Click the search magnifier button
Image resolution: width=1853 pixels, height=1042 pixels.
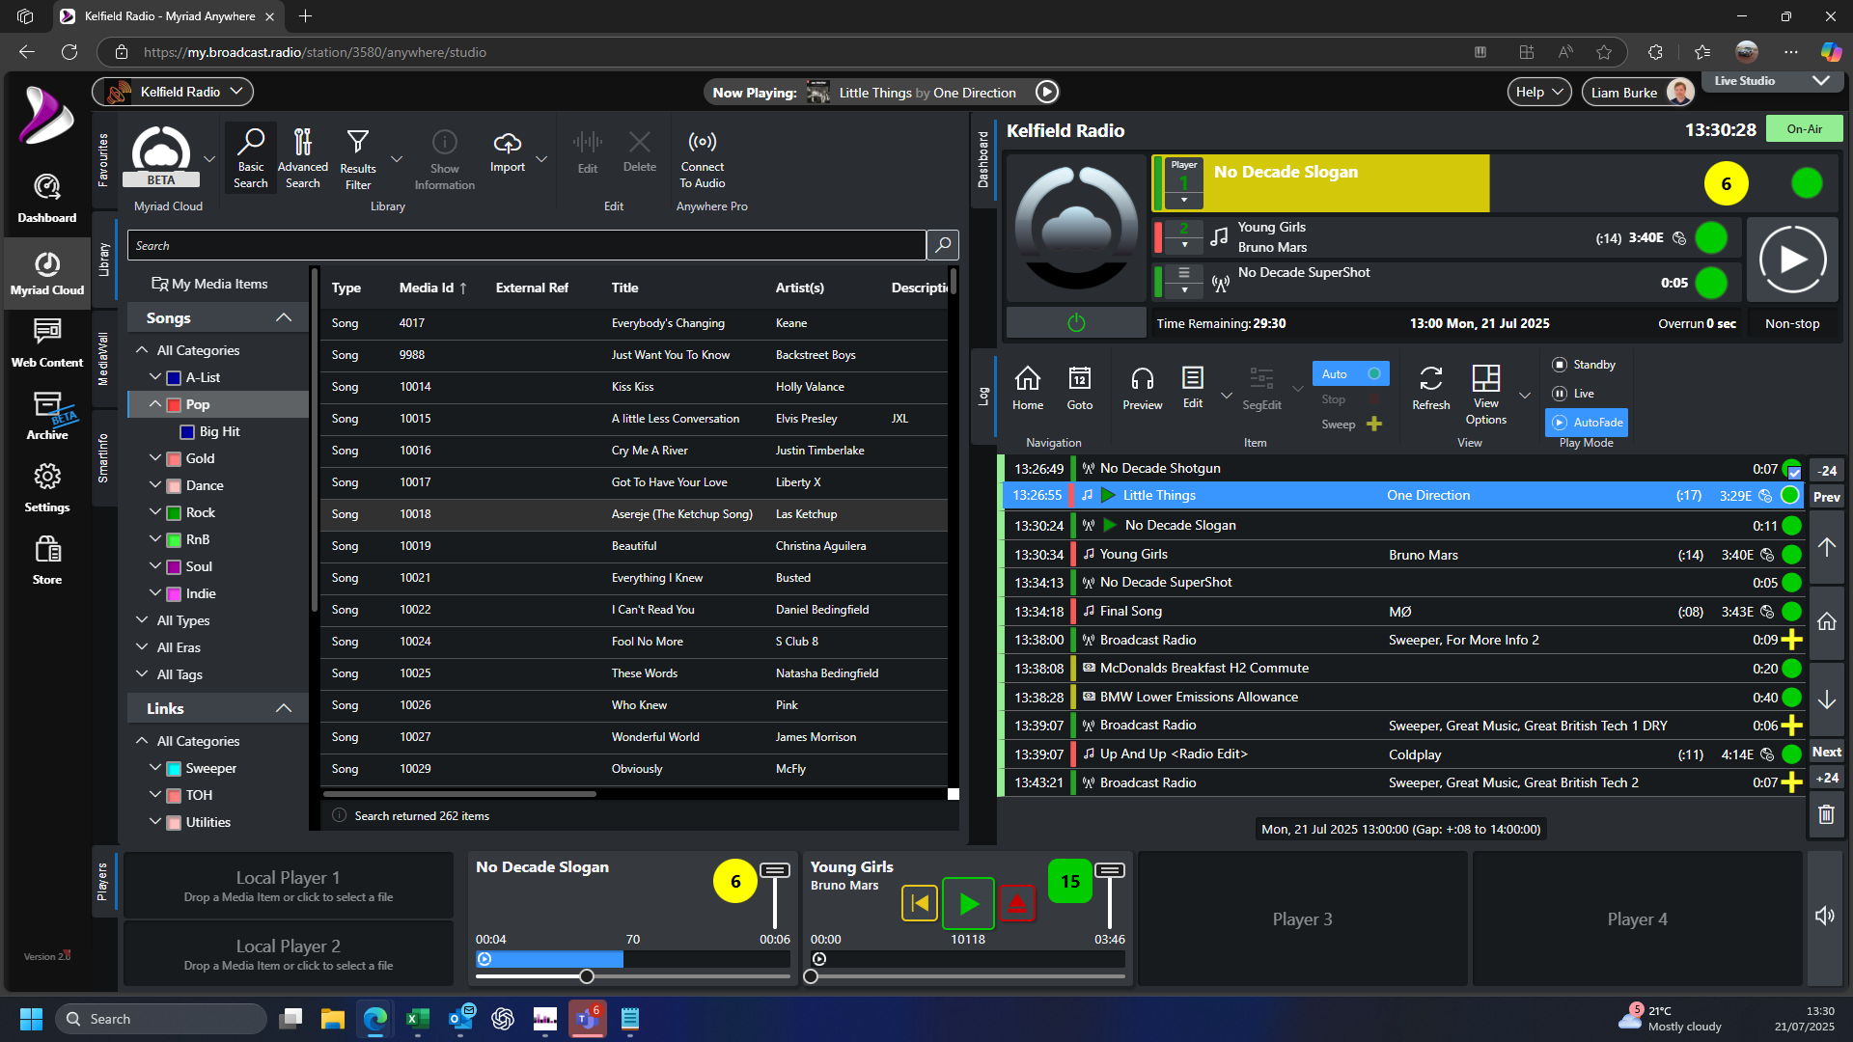point(943,245)
